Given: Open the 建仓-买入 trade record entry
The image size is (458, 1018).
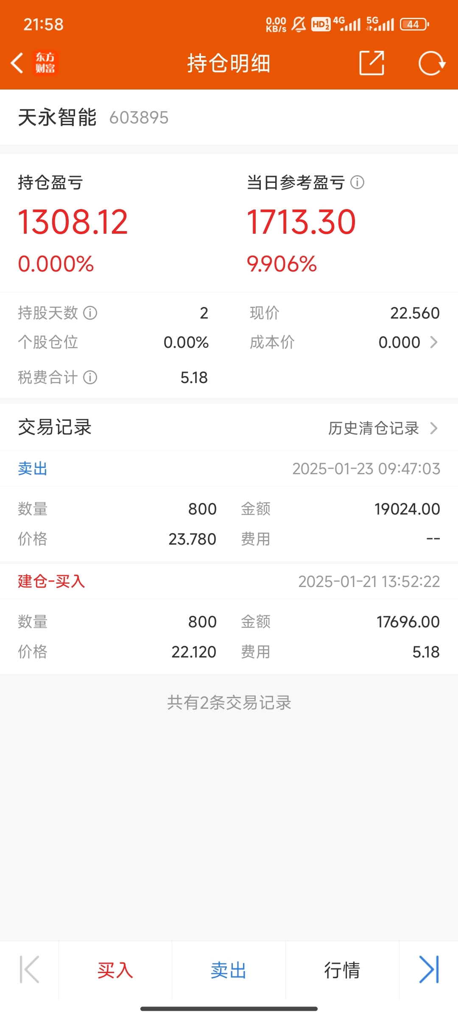Looking at the screenshot, I should (229, 582).
